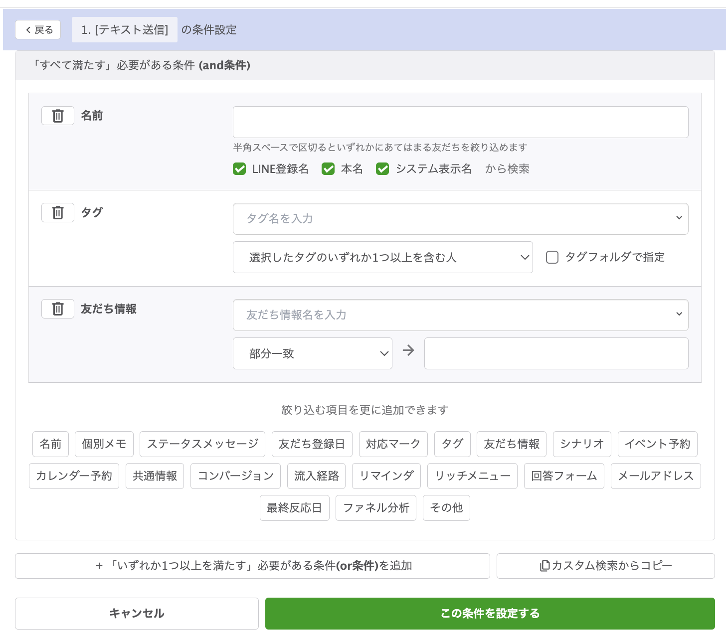726x643 pixels.
Task: Click the plus icon on the or条件 add button
Action: point(99,566)
